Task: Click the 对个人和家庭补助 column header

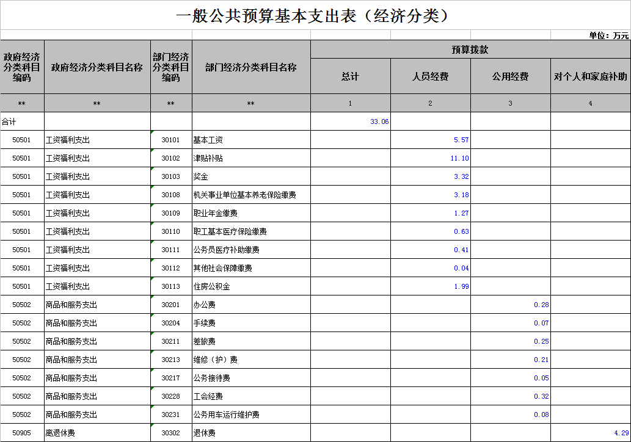Action: pyautogui.click(x=590, y=76)
